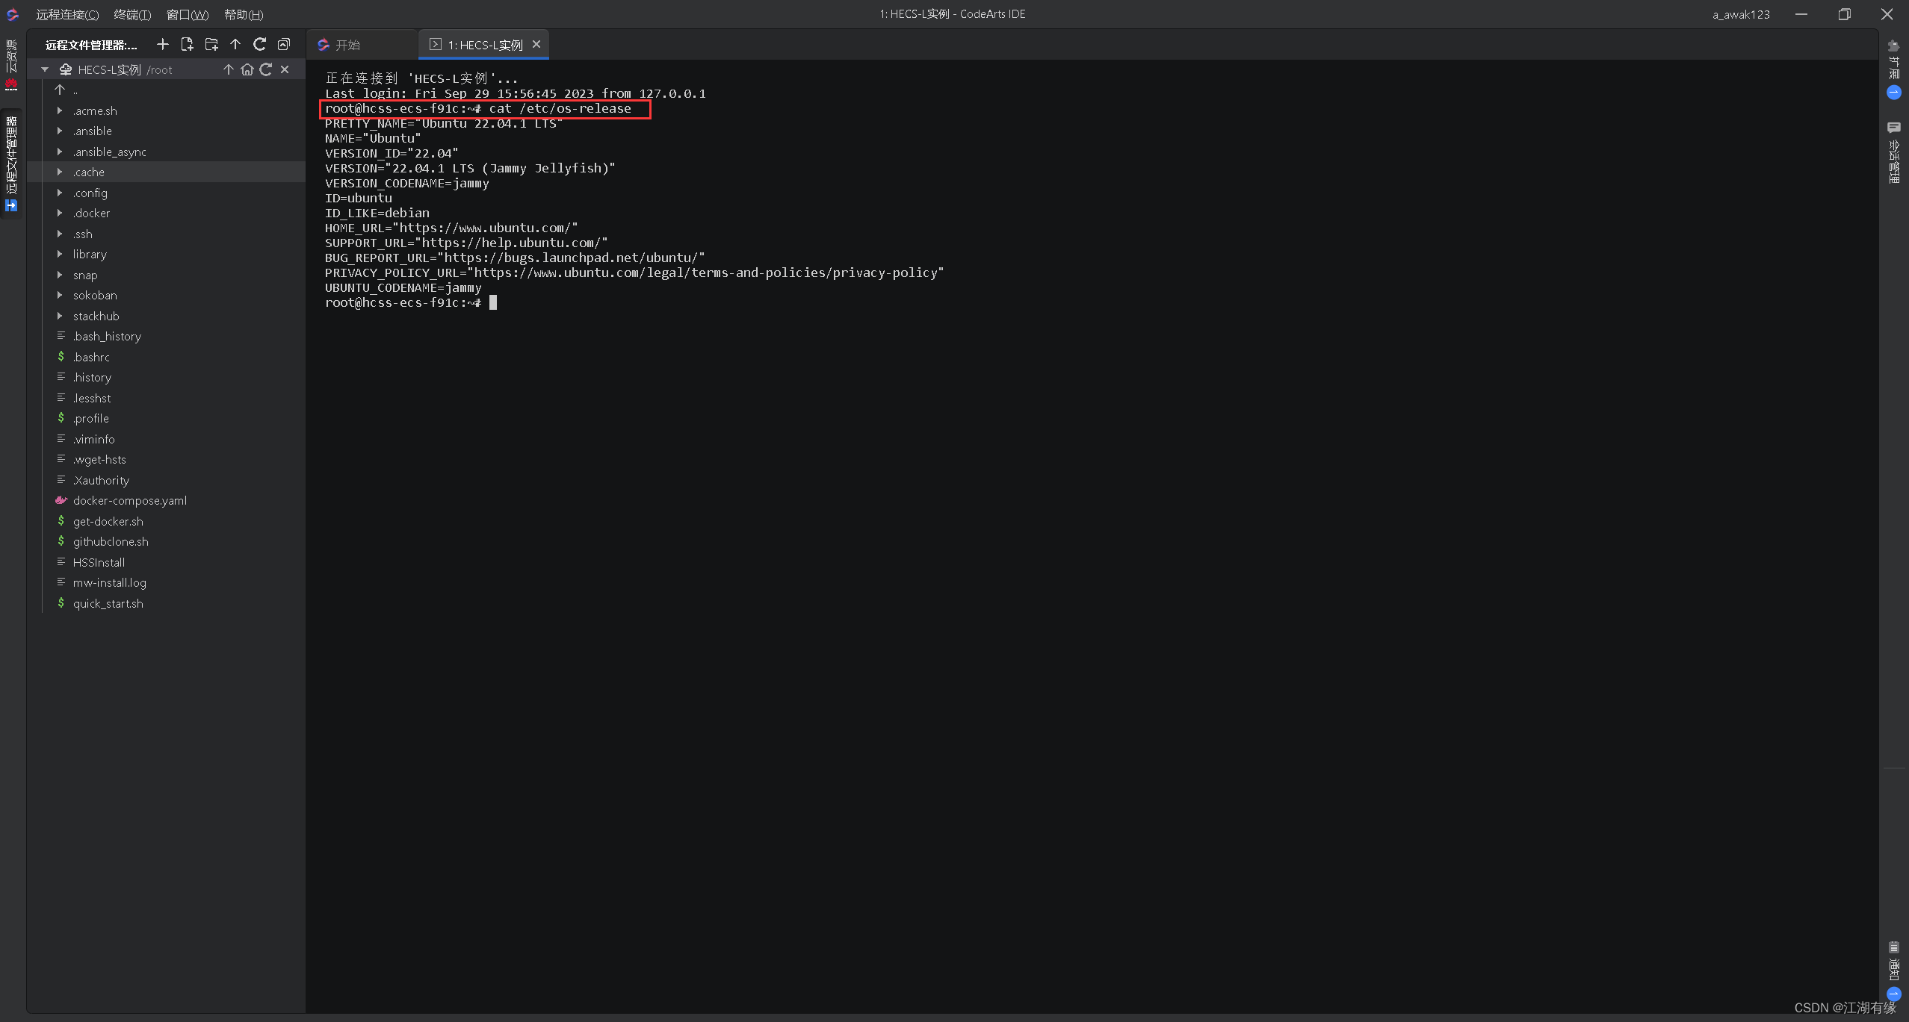The width and height of the screenshot is (1909, 1022).
Task: Click the new file icon in file manager header
Action: pyautogui.click(x=187, y=45)
